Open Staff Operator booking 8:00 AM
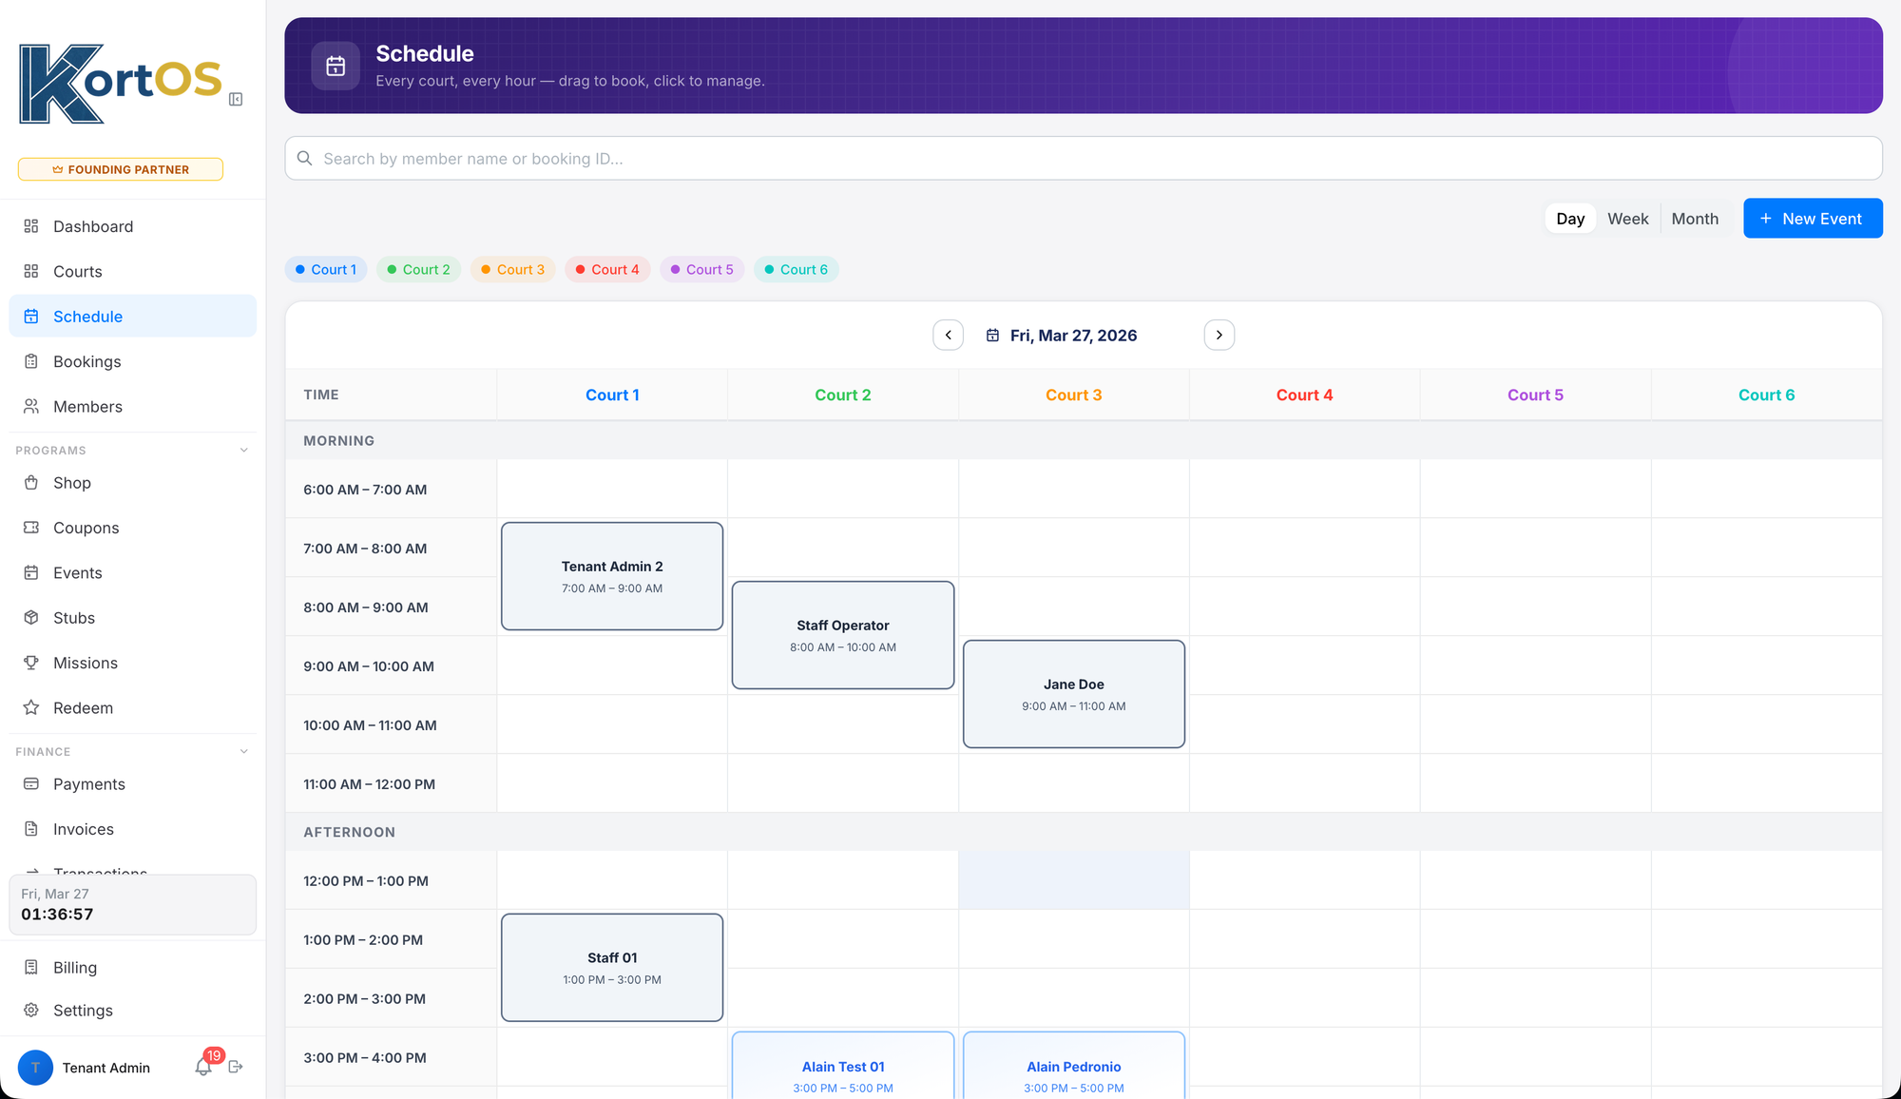The width and height of the screenshot is (1901, 1099). (843, 635)
